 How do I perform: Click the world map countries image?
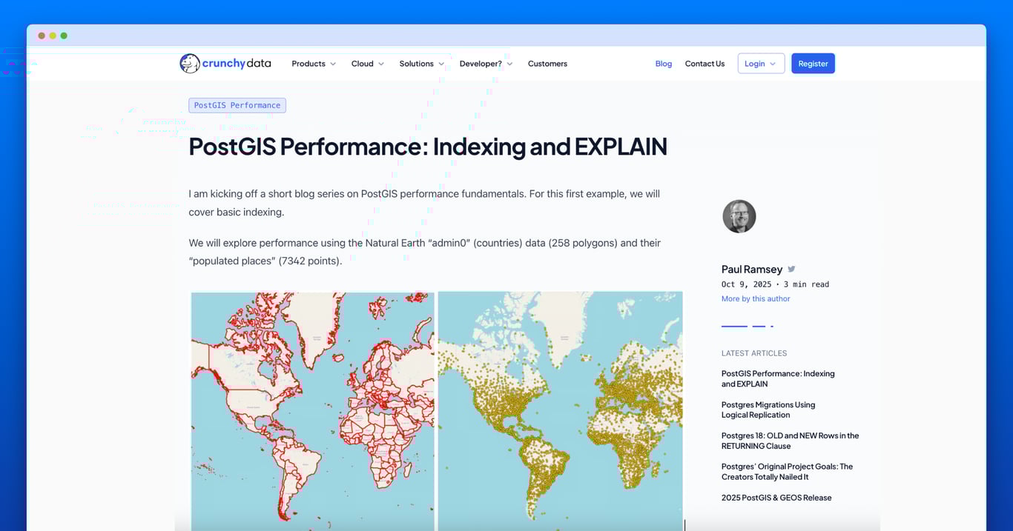[311, 411]
